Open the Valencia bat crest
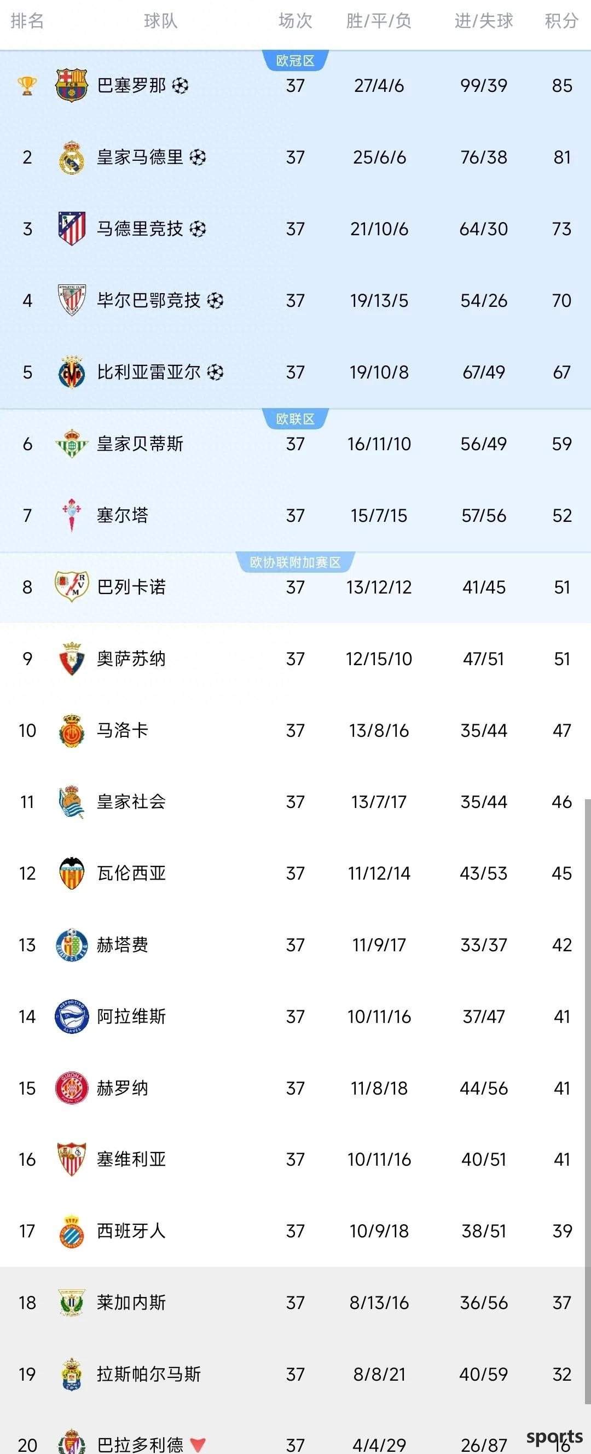 click(x=71, y=873)
